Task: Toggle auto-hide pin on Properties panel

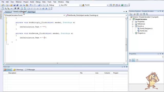Action: 160,54
